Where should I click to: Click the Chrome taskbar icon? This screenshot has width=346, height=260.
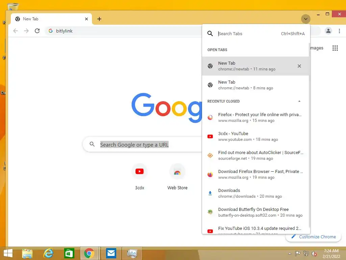[x=89, y=253]
